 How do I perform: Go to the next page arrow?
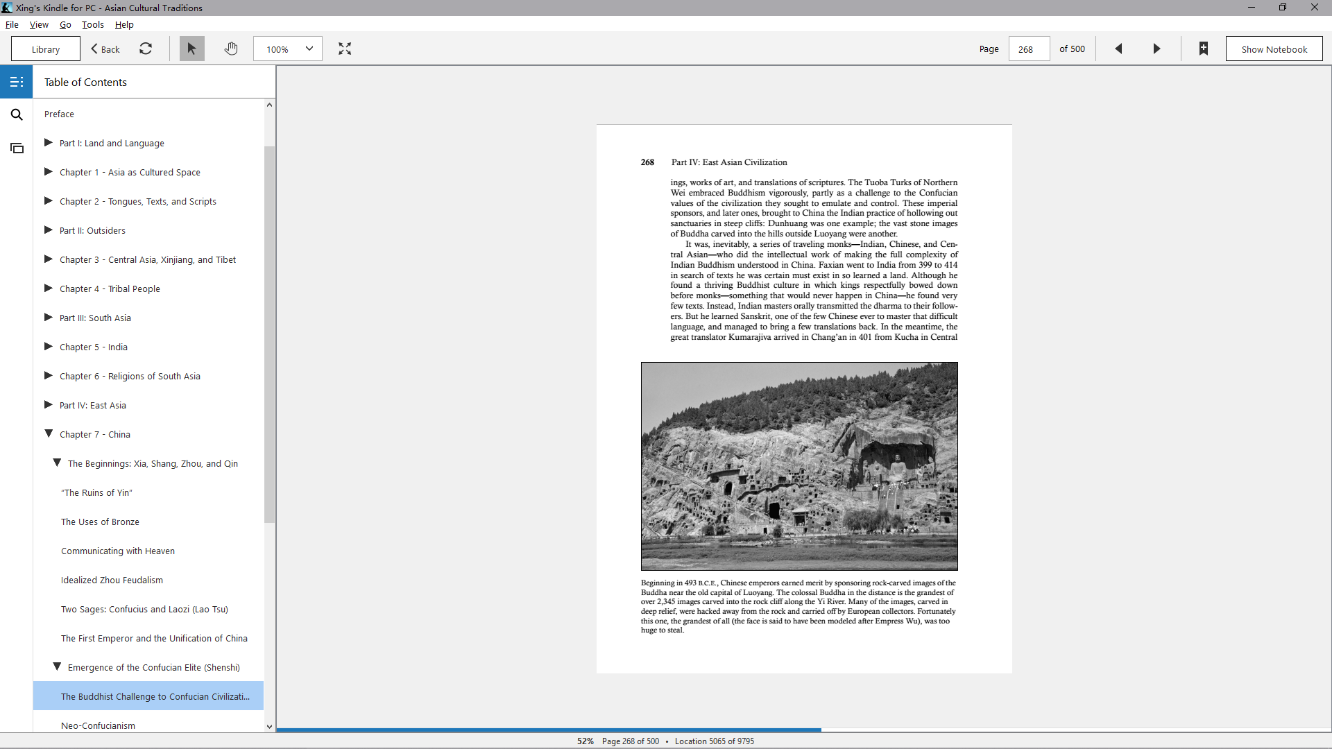(1156, 49)
